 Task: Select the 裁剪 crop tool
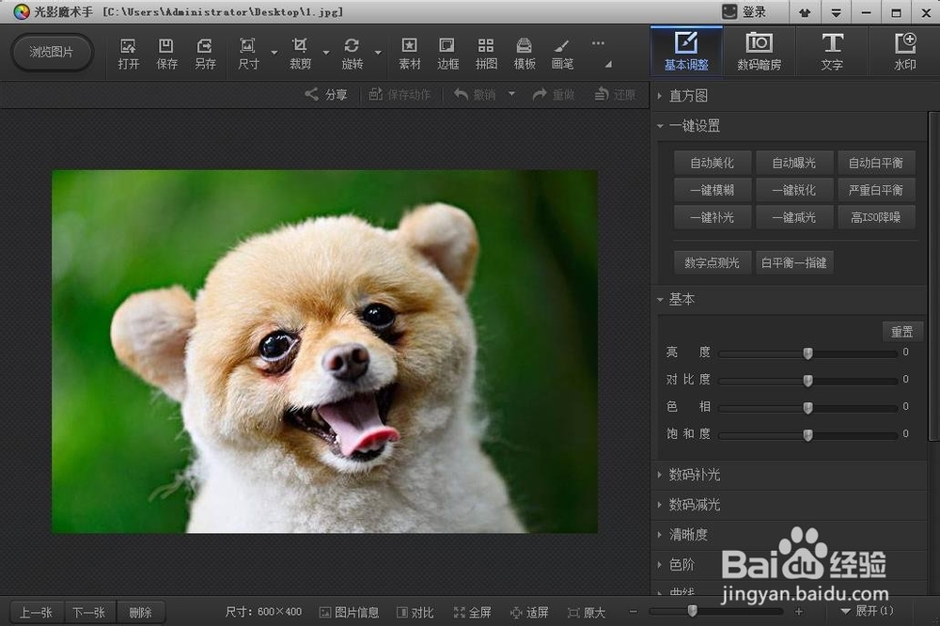click(x=300, y=54)
